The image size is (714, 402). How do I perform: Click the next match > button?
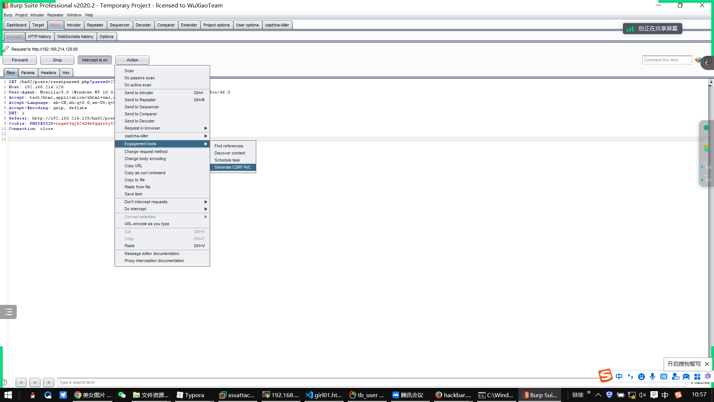click(x=48, y=382)
